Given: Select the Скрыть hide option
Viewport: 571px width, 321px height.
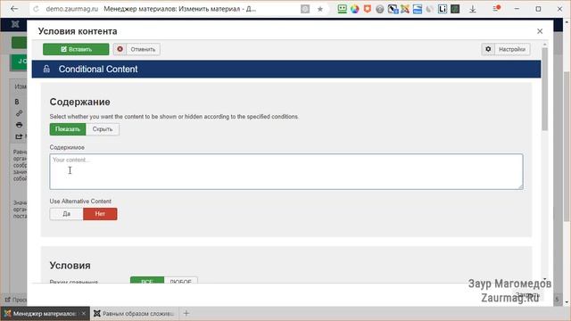Looking at the screenshot, I should click(103, 129).
